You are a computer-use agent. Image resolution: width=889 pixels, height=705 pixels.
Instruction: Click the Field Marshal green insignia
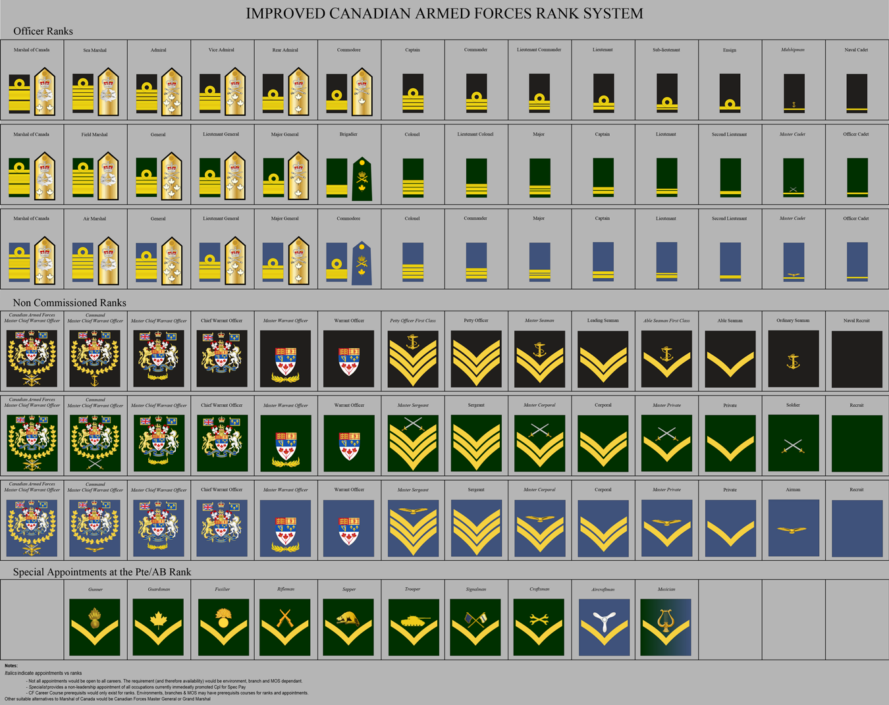(x=95, y=176)
